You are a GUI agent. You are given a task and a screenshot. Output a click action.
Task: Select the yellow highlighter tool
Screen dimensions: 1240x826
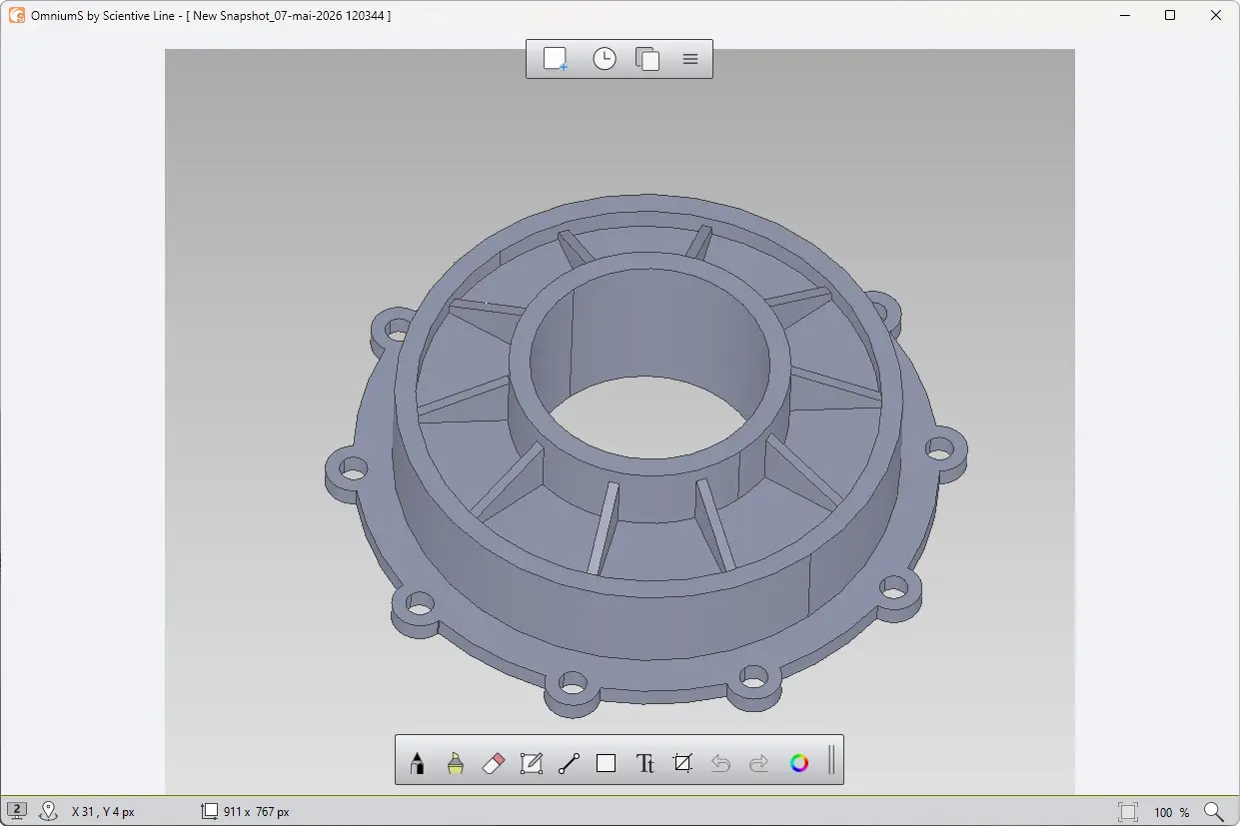[456, 763]
